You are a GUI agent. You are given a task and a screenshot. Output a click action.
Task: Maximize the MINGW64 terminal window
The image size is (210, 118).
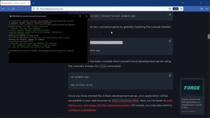(80, 16)
